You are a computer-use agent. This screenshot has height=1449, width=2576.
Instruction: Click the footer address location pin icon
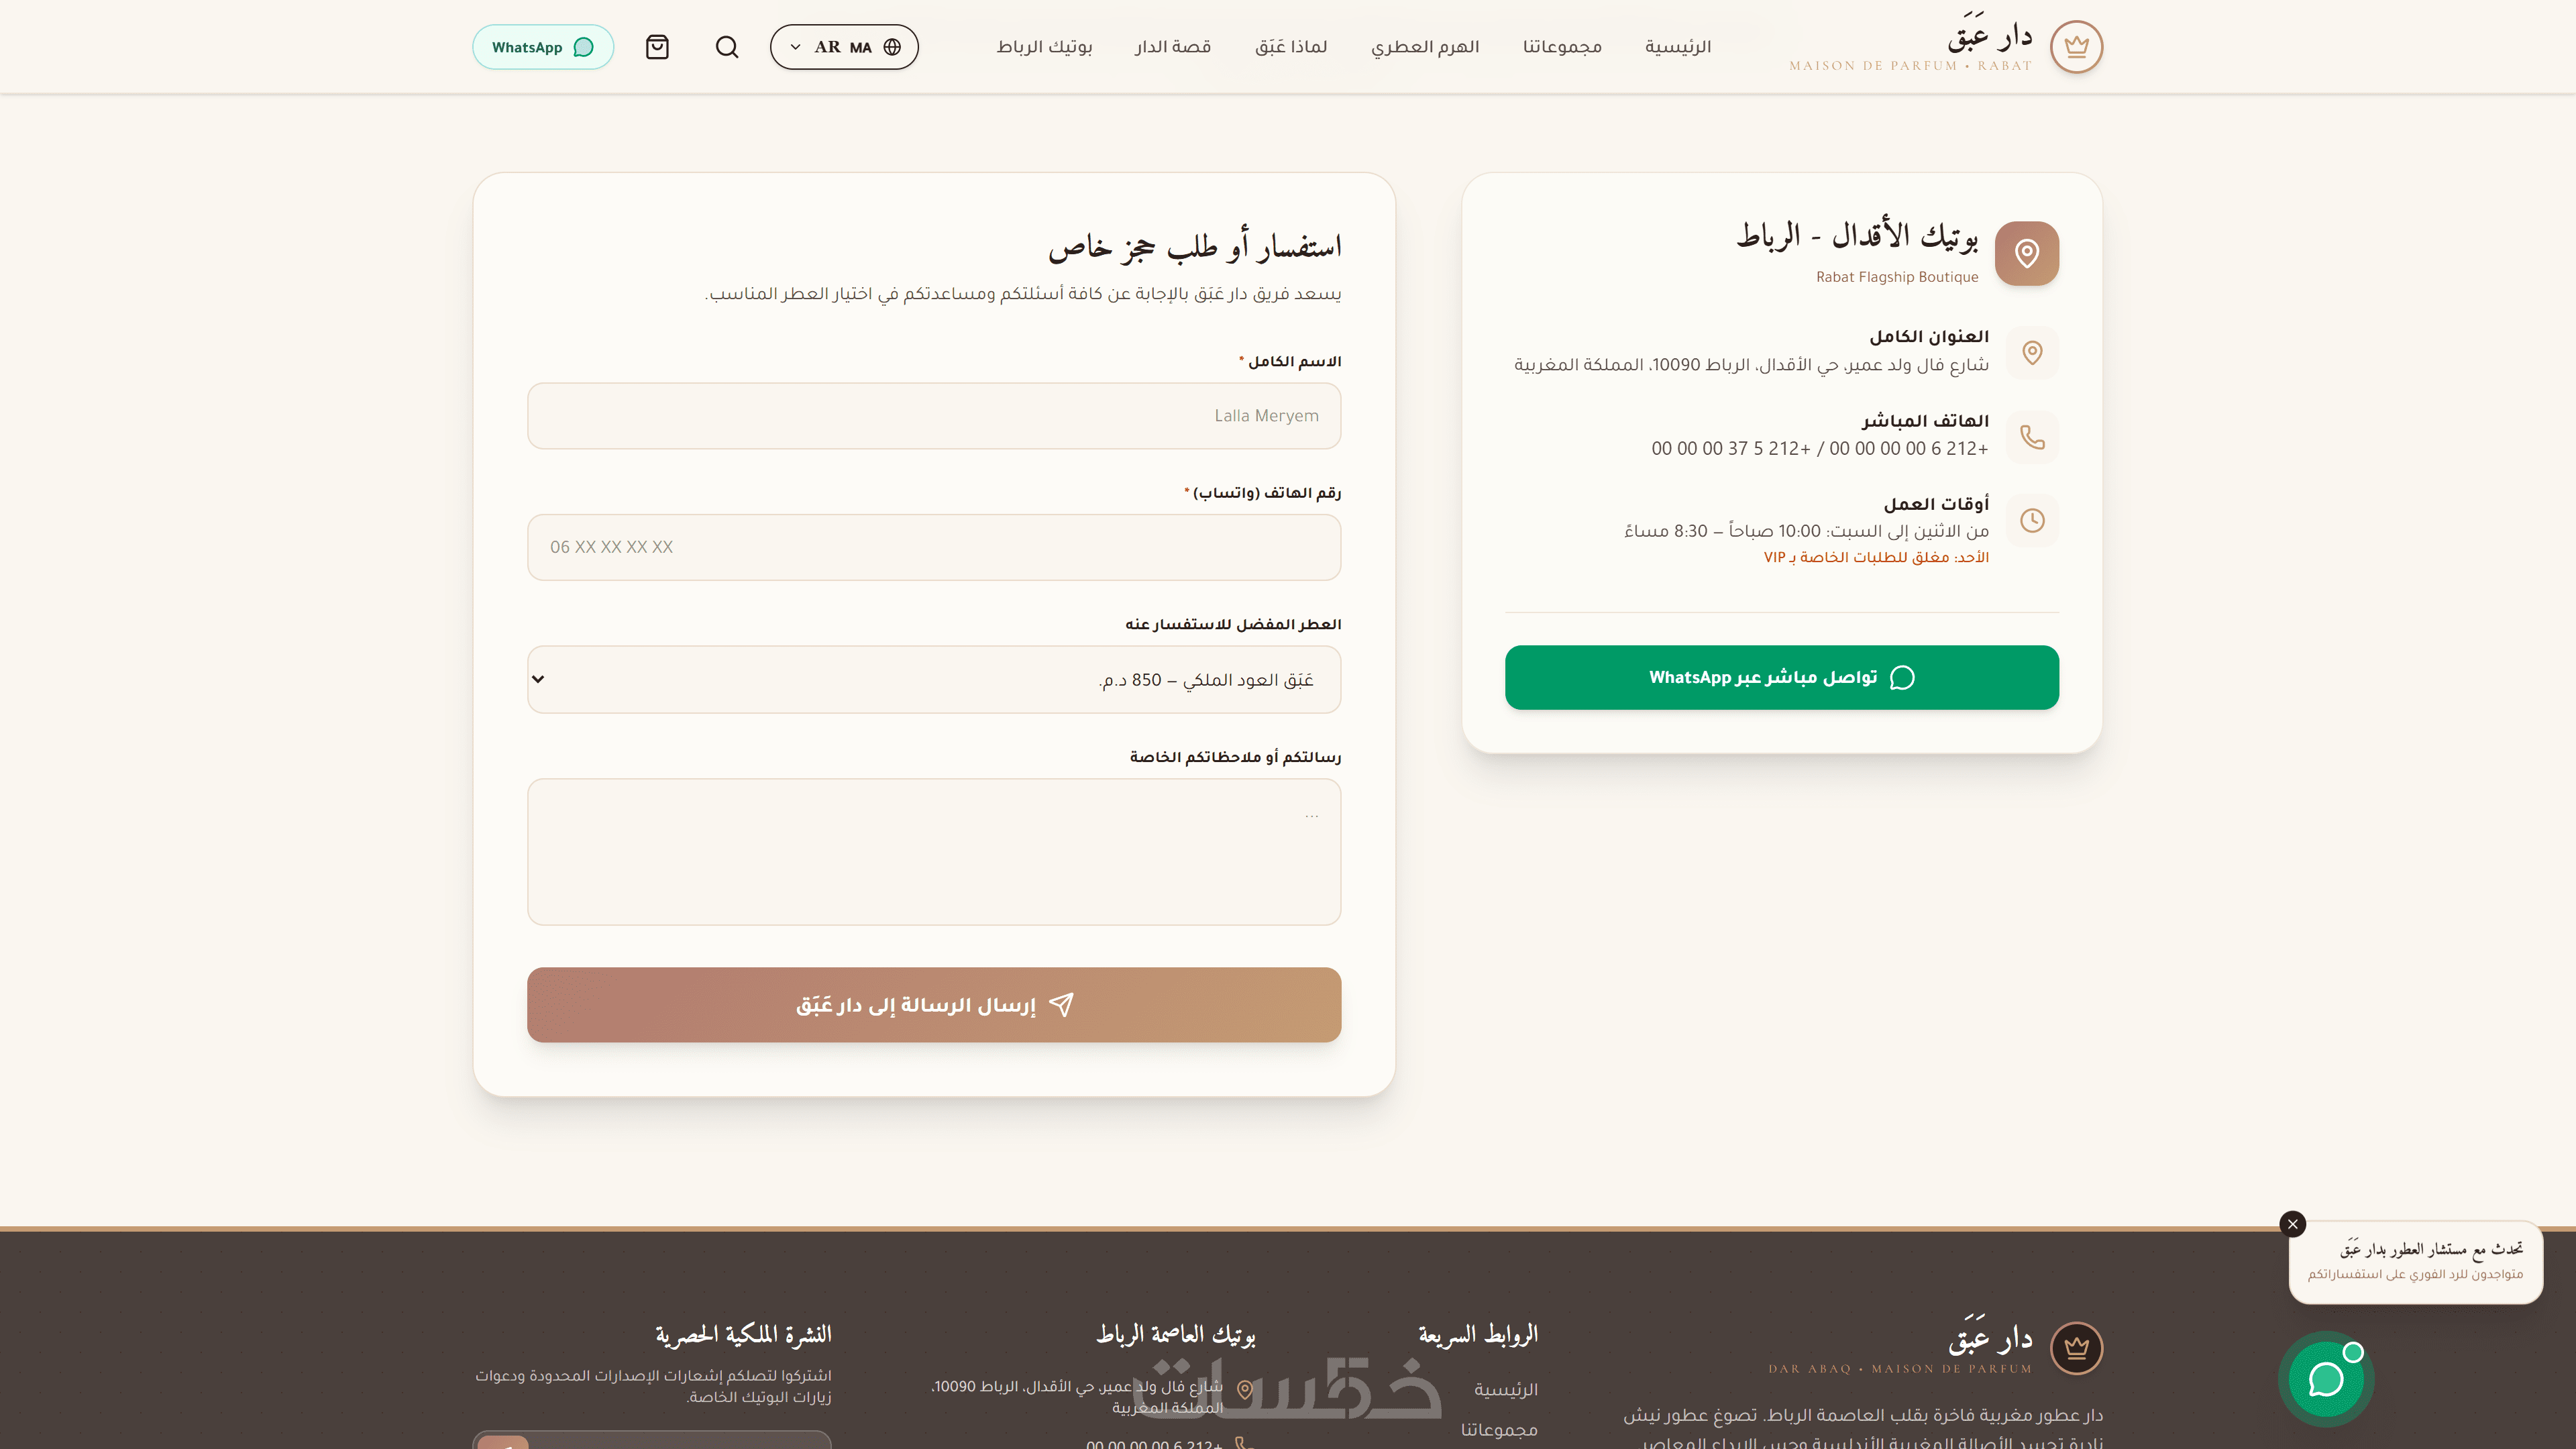pyautogui.click(x=1245, y=1389)
